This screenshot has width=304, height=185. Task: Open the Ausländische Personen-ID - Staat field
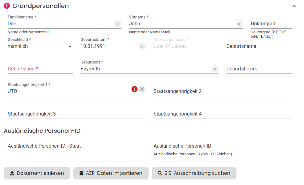(76, 146)
